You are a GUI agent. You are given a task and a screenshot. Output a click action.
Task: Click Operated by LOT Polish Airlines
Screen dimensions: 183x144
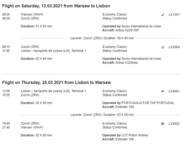pos(125,135)
